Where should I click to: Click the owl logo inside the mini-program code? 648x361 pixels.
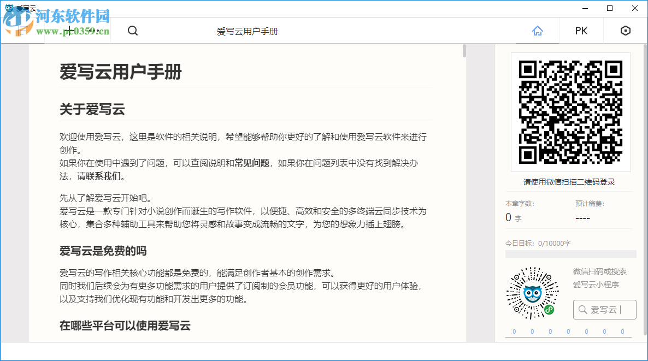point(533,293)
